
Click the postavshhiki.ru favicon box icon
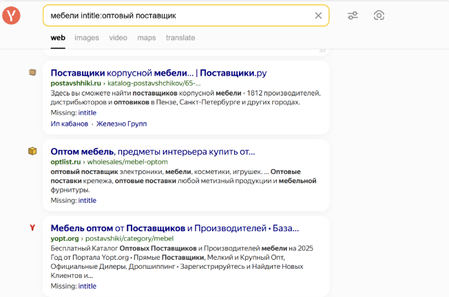pos(32,72)
